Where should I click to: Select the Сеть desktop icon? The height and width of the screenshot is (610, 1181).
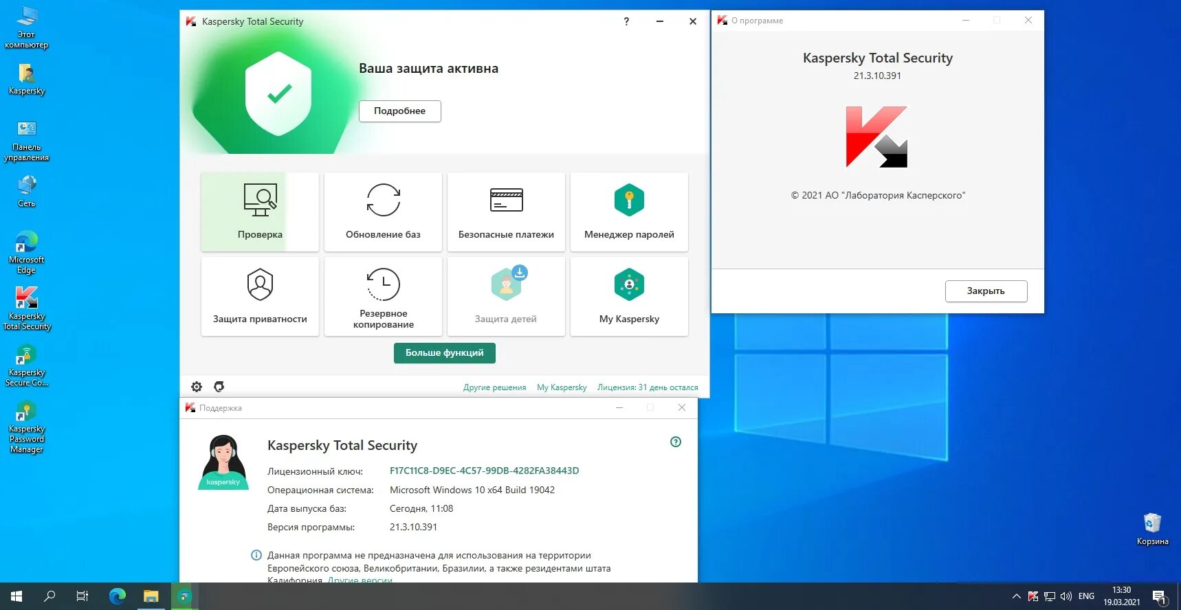pyautogui.click(x=26, y=191)
